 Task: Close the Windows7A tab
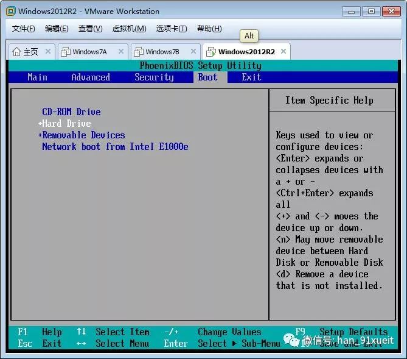(x=121, y=51)
